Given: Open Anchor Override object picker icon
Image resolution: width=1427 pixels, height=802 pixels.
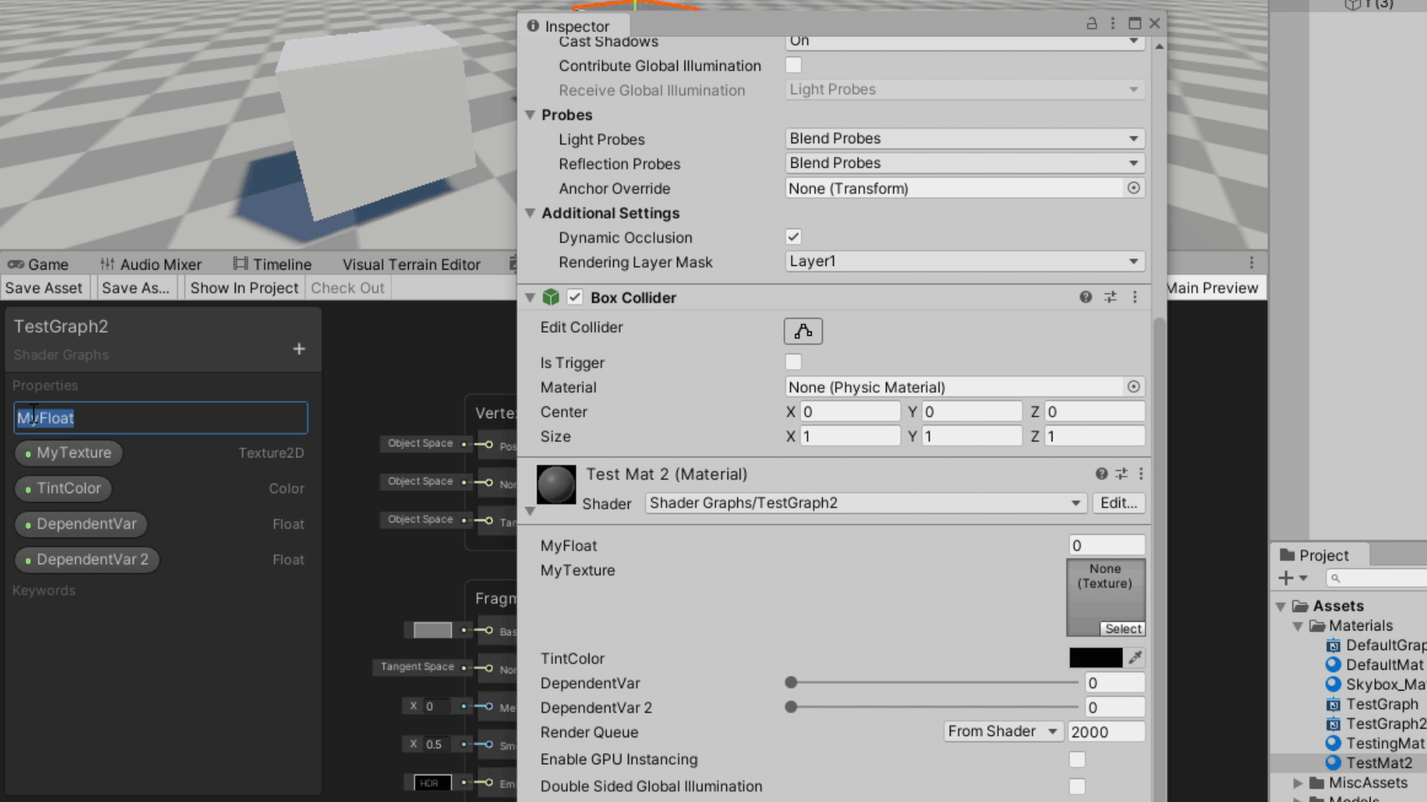Looking at the screenshot, I should (x=1133, y=188).
